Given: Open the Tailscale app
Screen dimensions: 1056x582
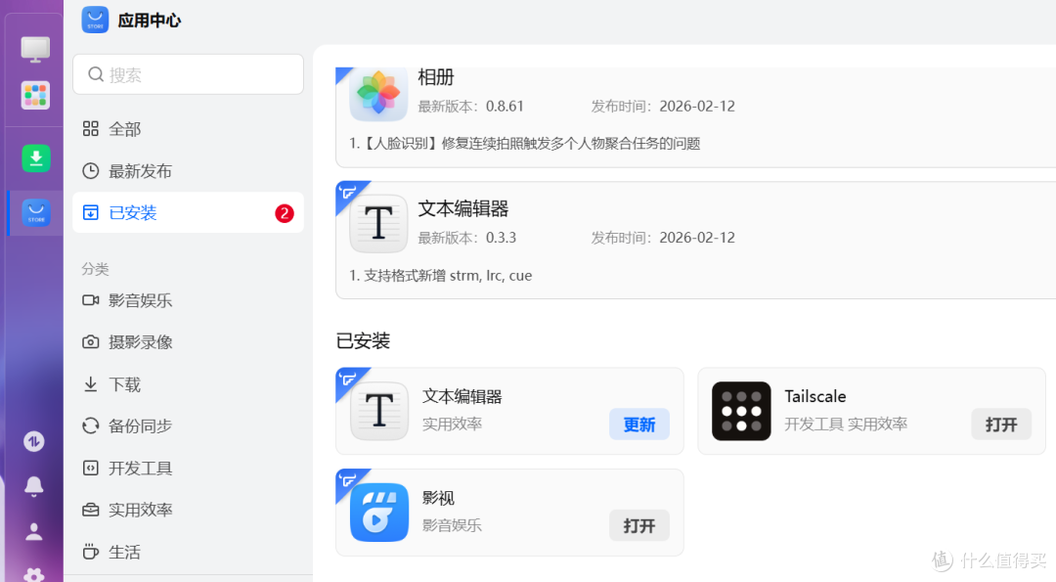Looking at the screenshot, I should click(1001, 425).
